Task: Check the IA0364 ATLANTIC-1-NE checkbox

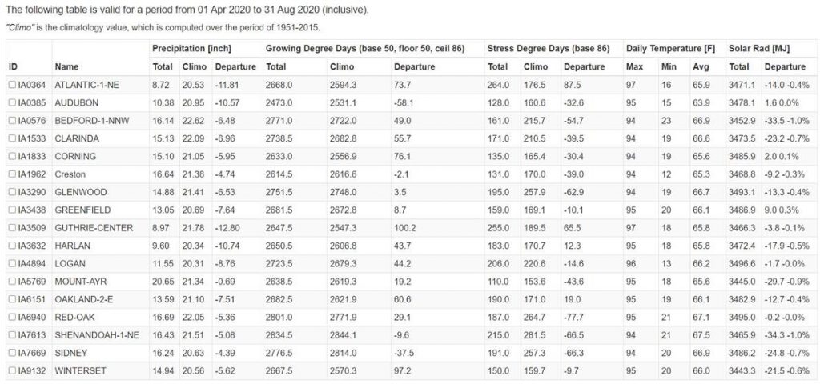Action: pyautogui.click(x=12, y=84)
